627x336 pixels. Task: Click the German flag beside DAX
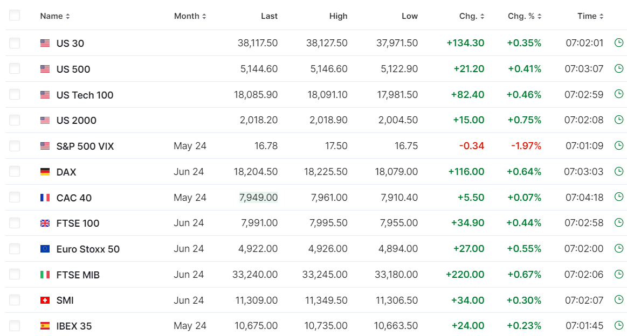pos(45,172)
